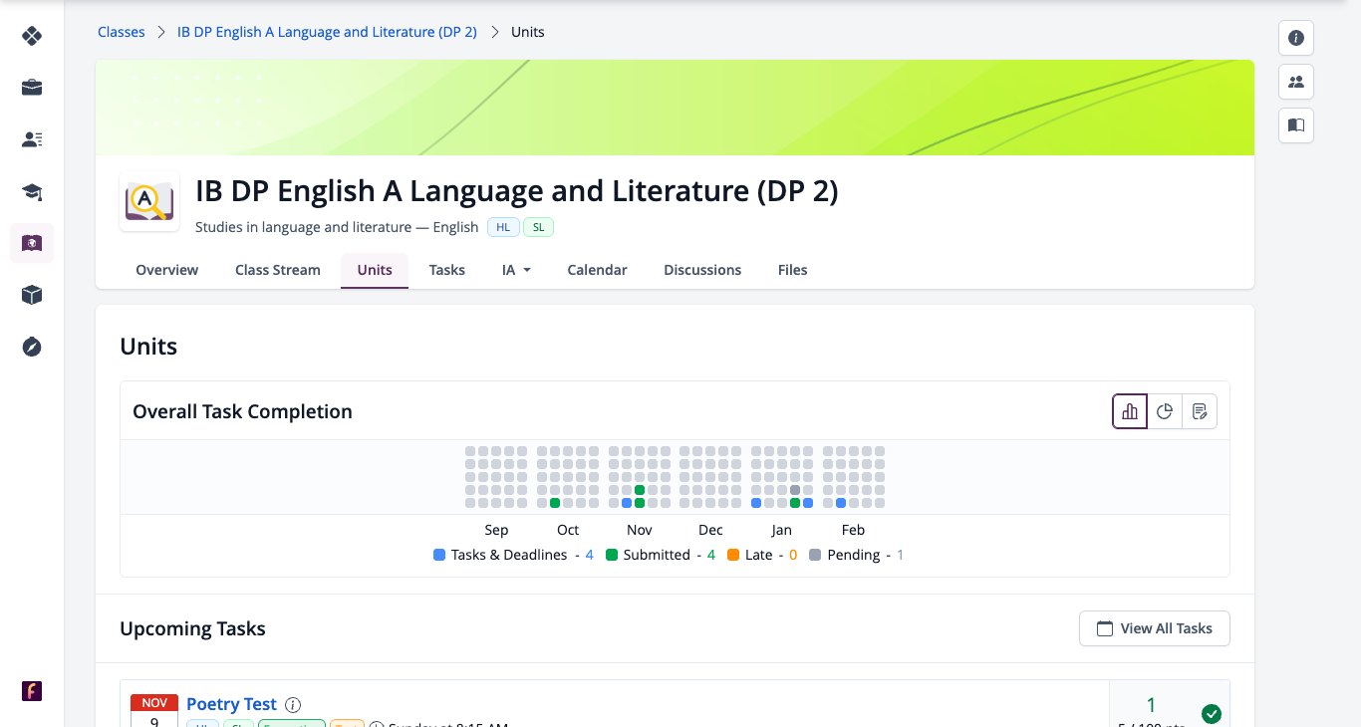
Task: Open the Tasks tab
Action: click(x=447, y=270)
